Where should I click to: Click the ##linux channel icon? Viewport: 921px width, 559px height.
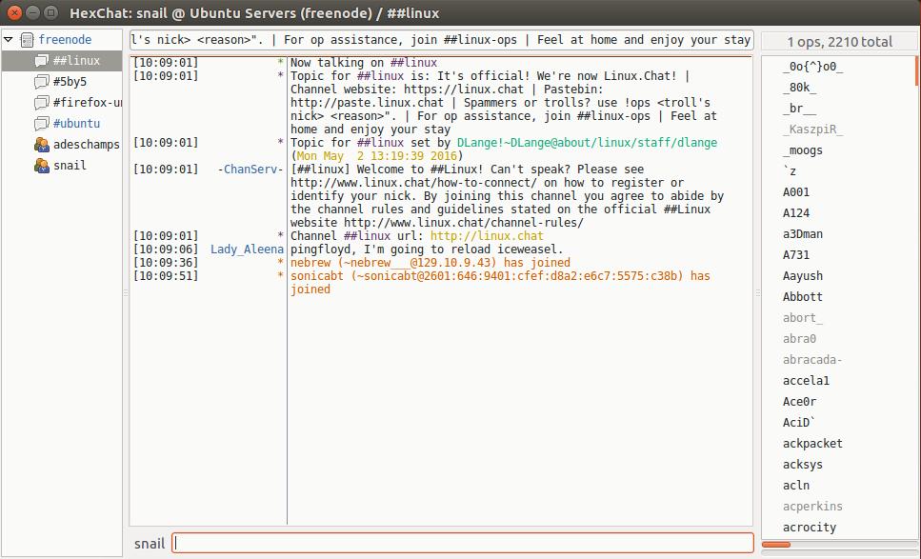point(41,61)
